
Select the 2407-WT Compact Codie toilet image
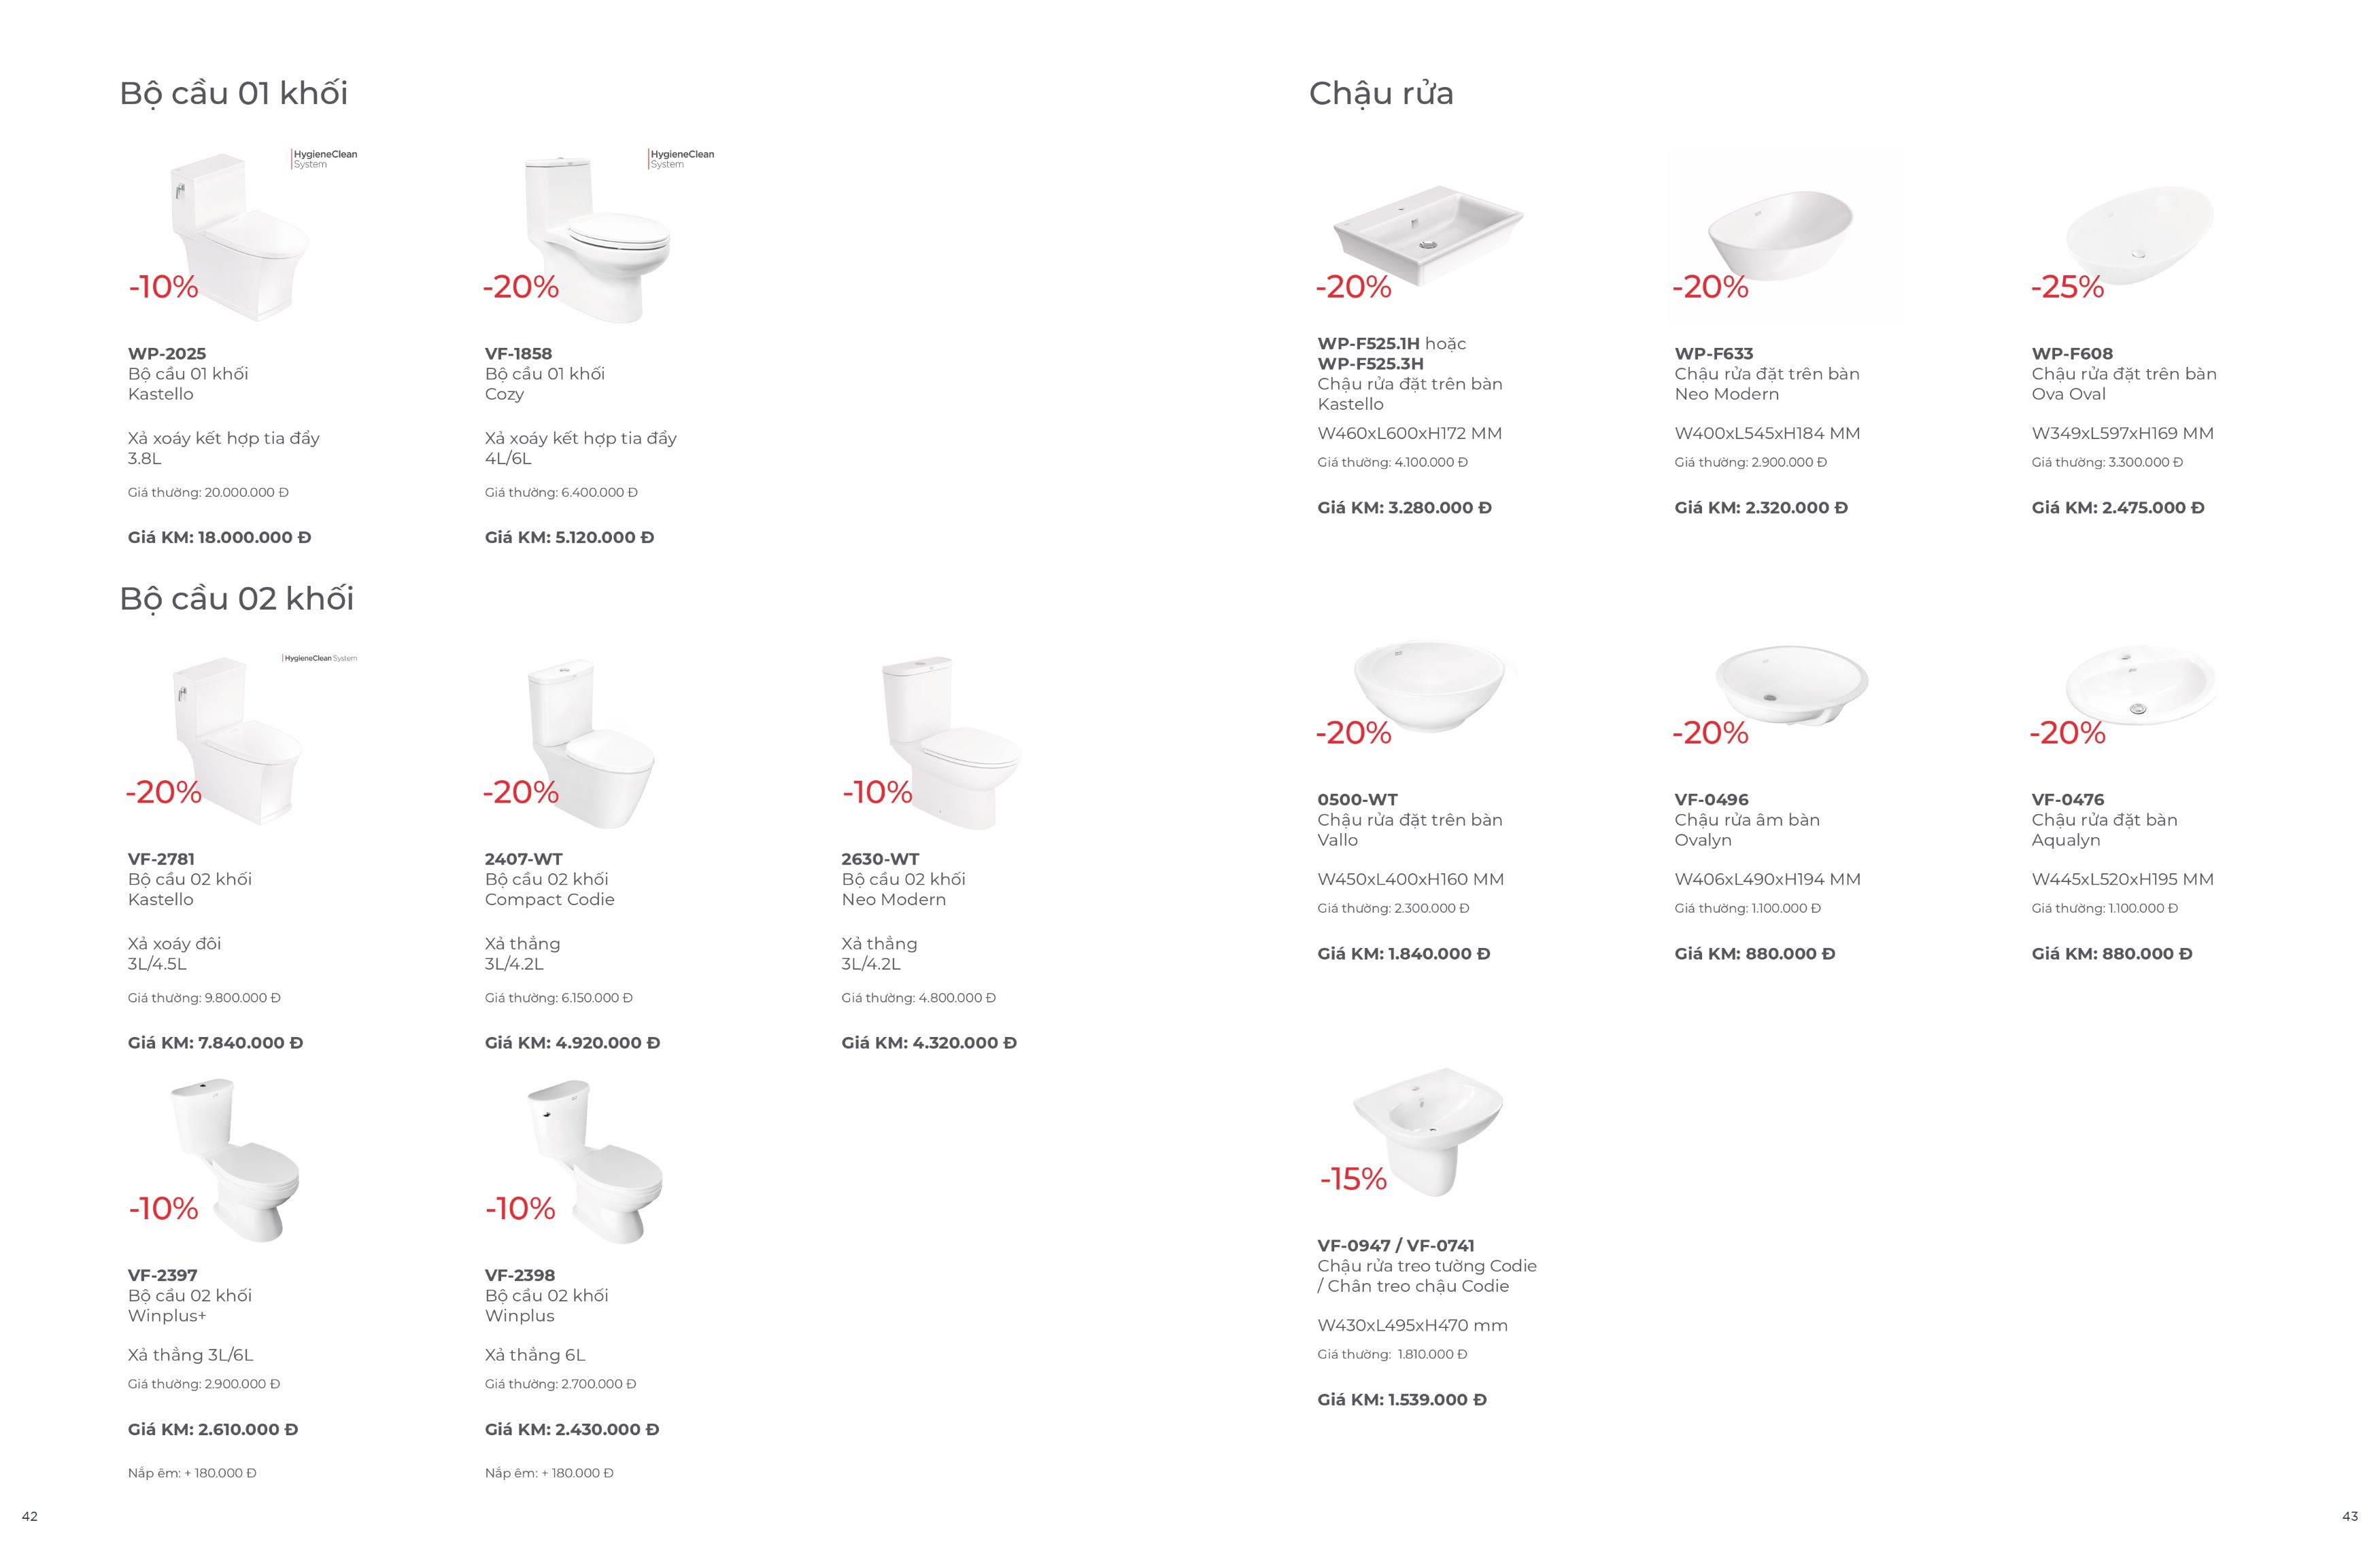coord(591,745)
